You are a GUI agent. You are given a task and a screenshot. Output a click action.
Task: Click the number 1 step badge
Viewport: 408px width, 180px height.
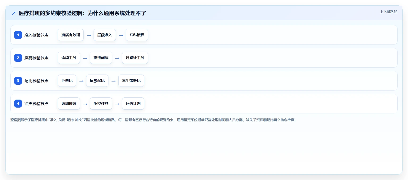(x=18, y=35)
